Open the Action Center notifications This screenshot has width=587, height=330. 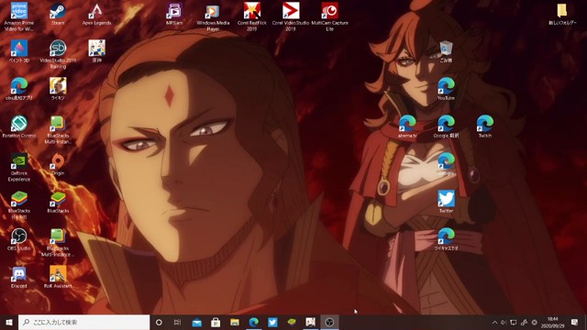point(575,322)
